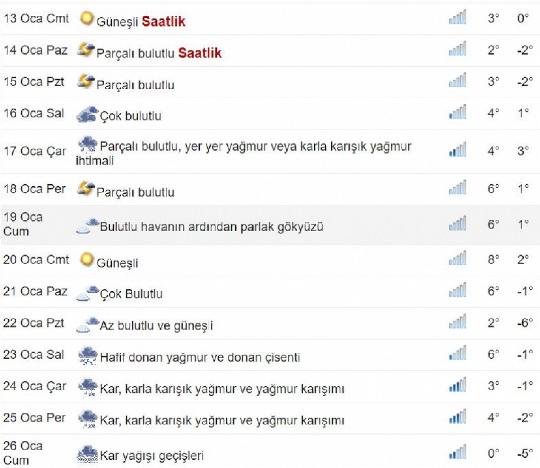Click the freezing rain icon for 23 Oca Sal
This screenshot has width=540, height=468.
(88, 356)
